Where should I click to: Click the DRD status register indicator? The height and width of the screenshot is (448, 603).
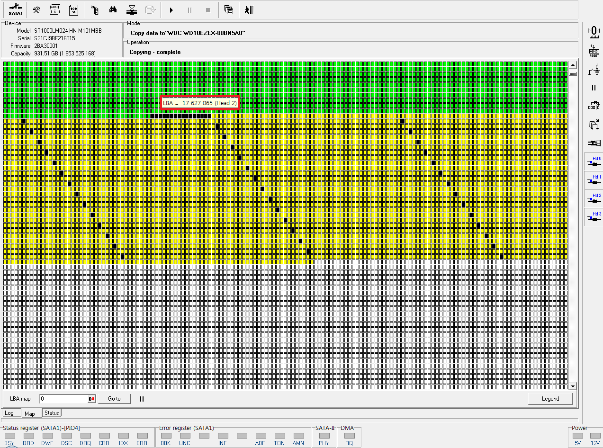coord(28,436)
